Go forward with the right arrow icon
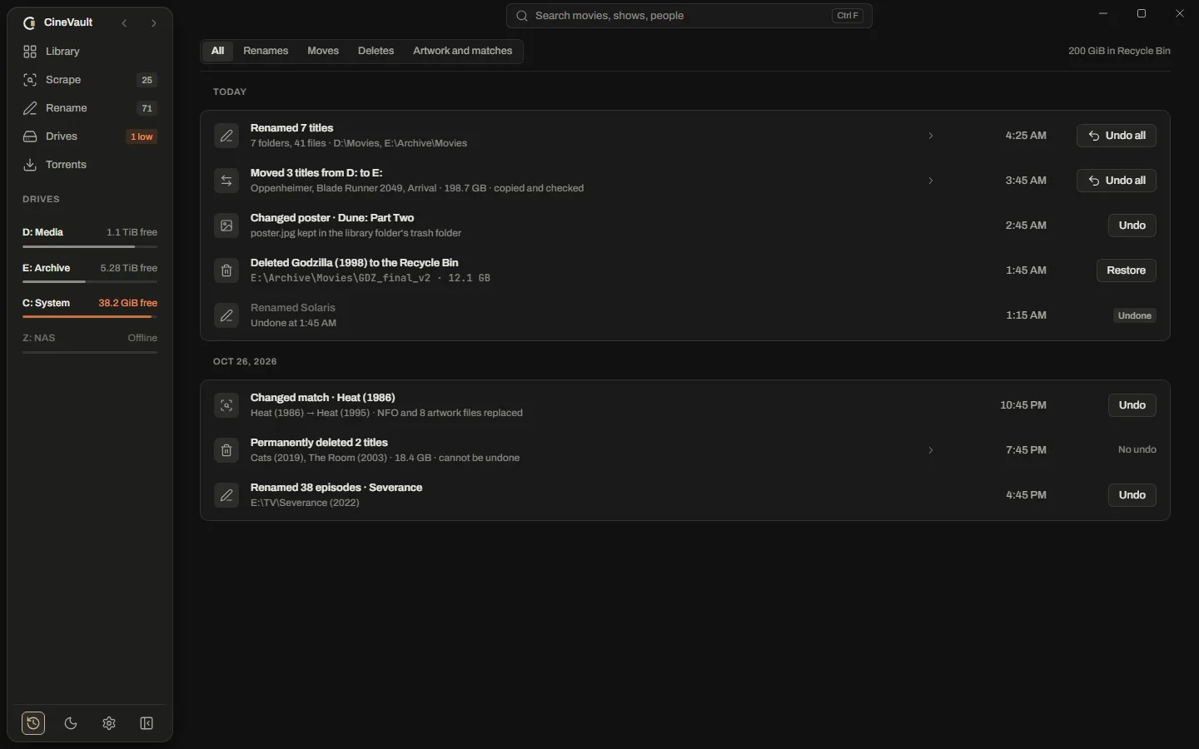 tap(153, 23)
